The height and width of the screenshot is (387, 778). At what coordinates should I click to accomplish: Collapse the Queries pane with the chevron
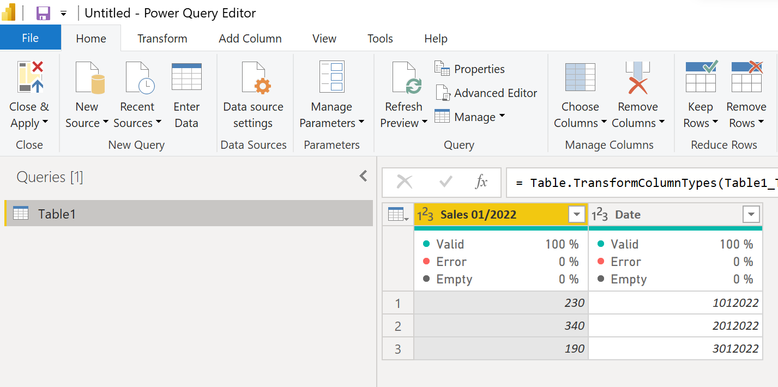point(364,176)
